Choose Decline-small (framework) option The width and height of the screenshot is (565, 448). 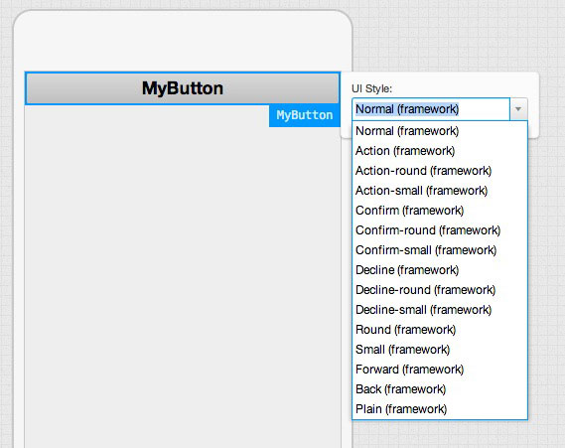click(x=440, y=310)
